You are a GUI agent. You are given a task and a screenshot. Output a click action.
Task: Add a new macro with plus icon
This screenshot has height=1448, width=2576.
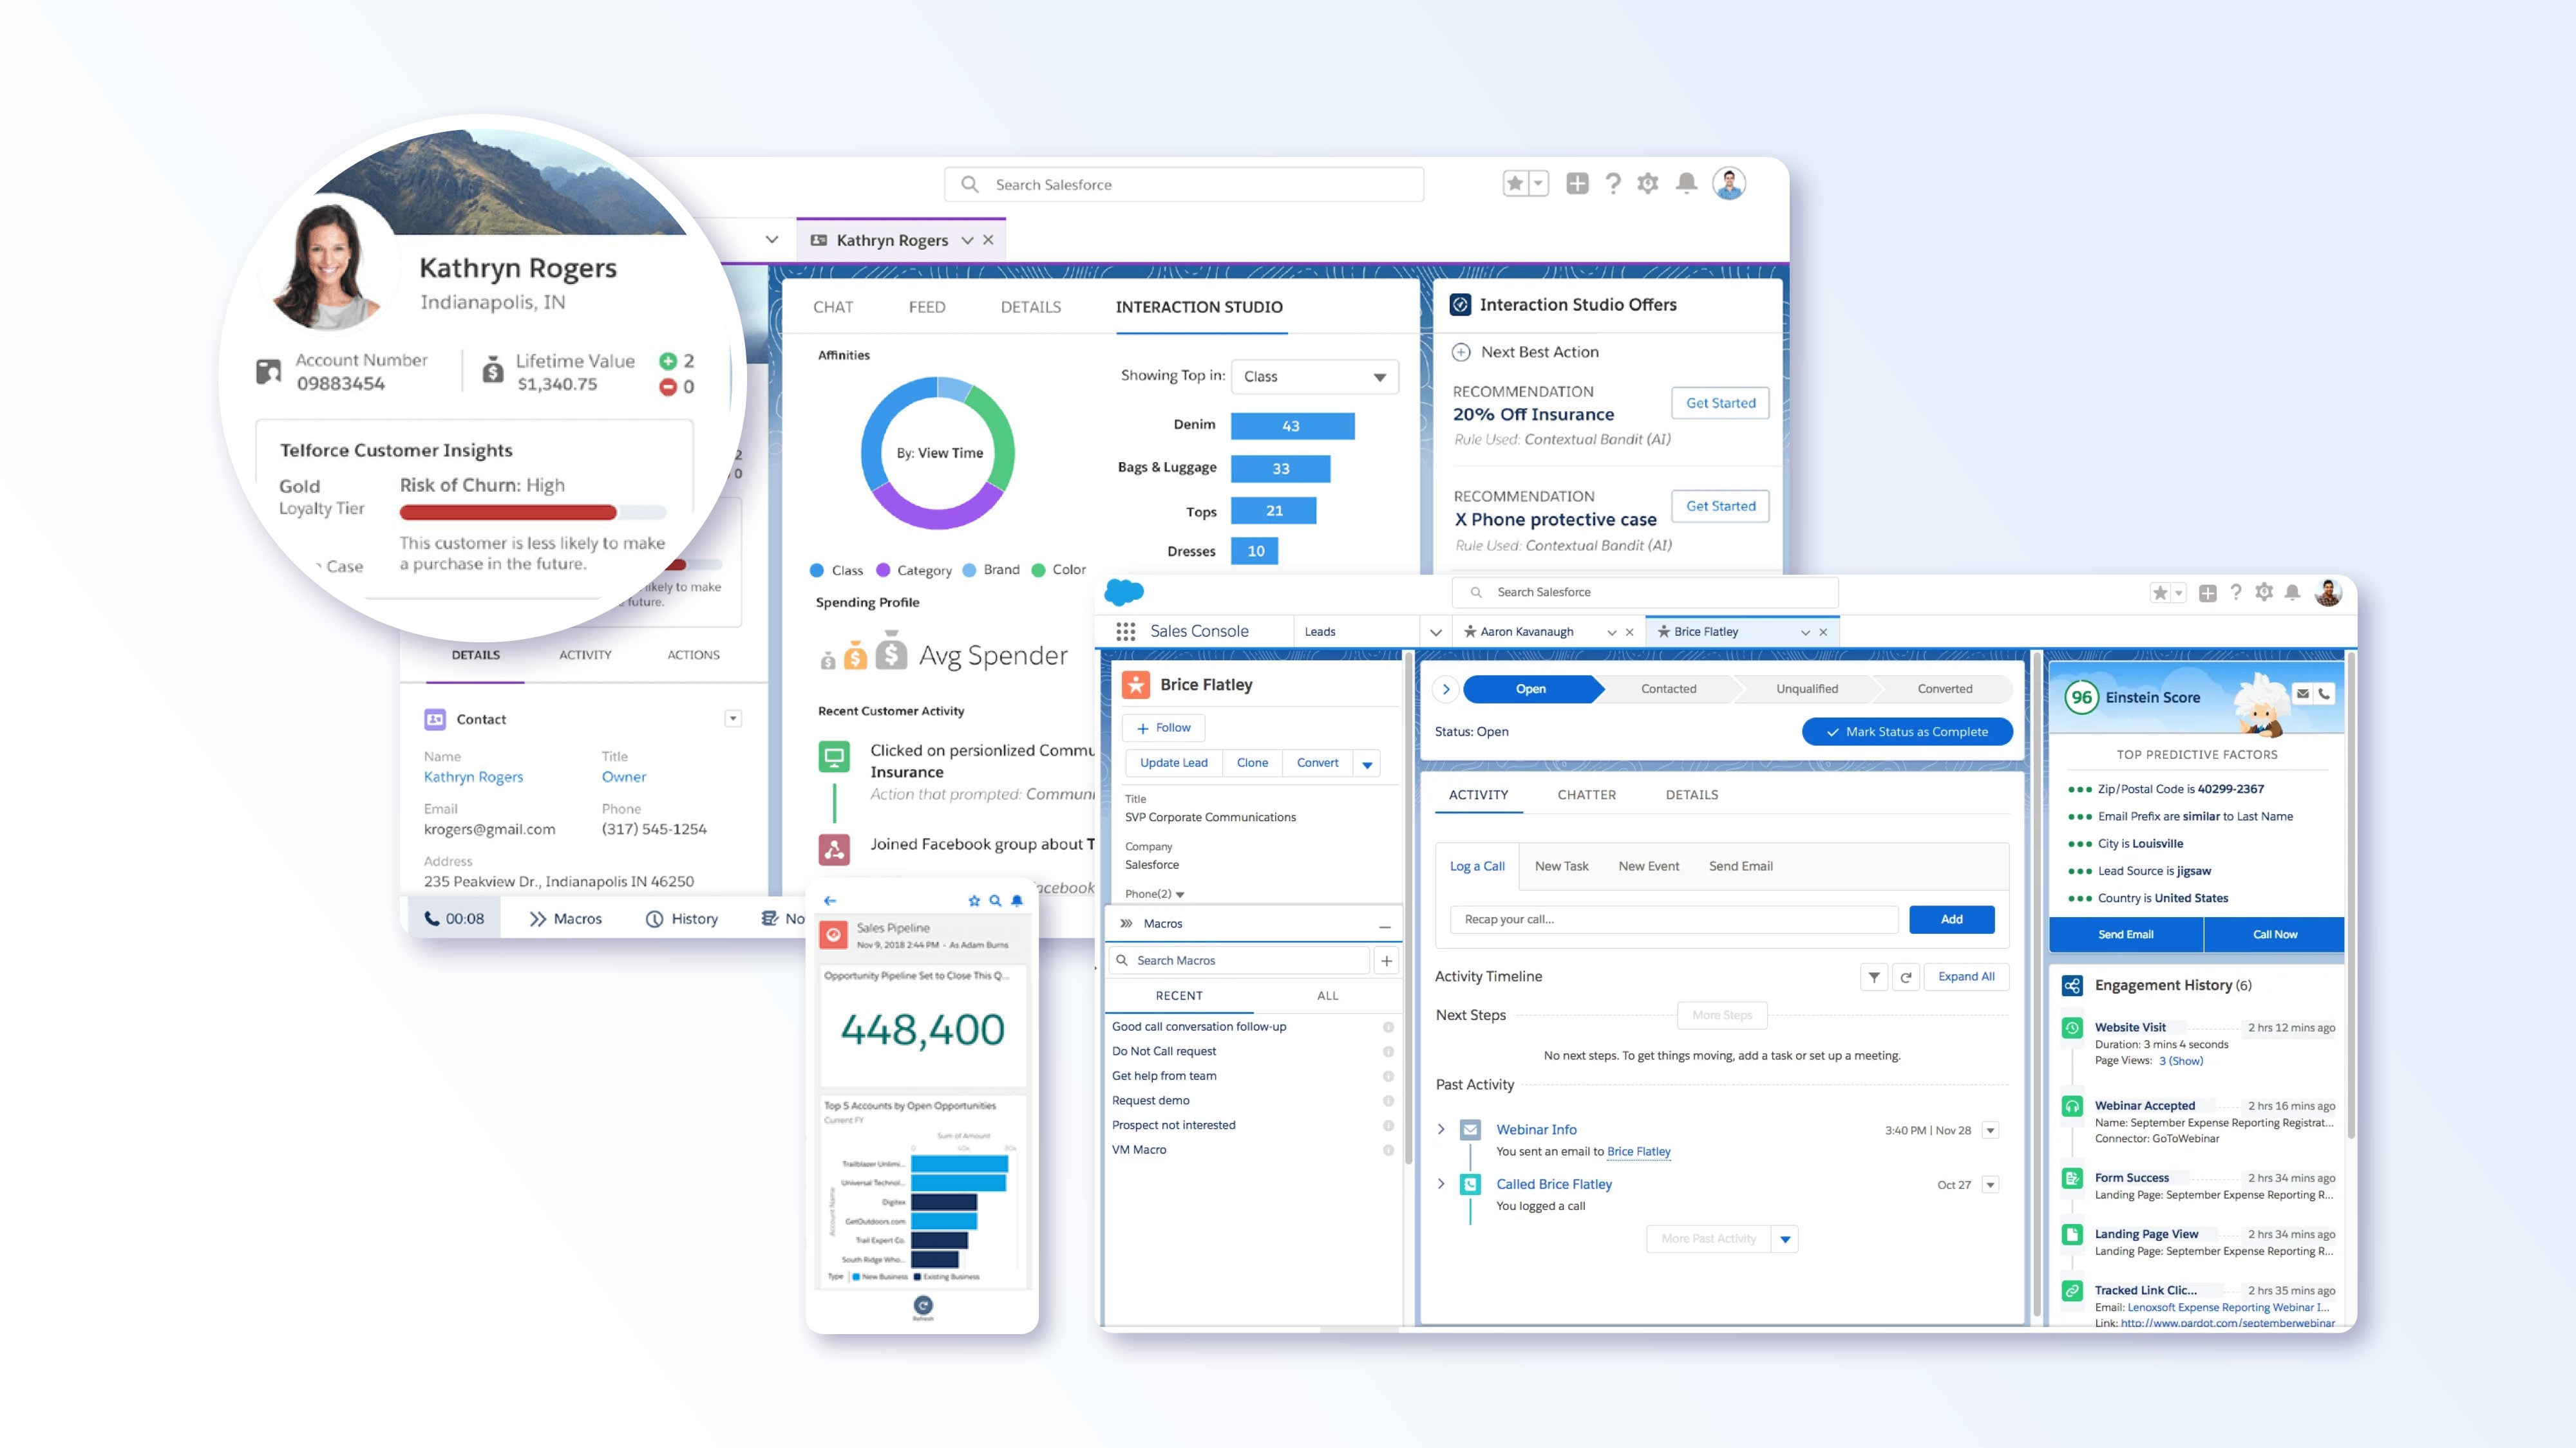[1386, 960]
